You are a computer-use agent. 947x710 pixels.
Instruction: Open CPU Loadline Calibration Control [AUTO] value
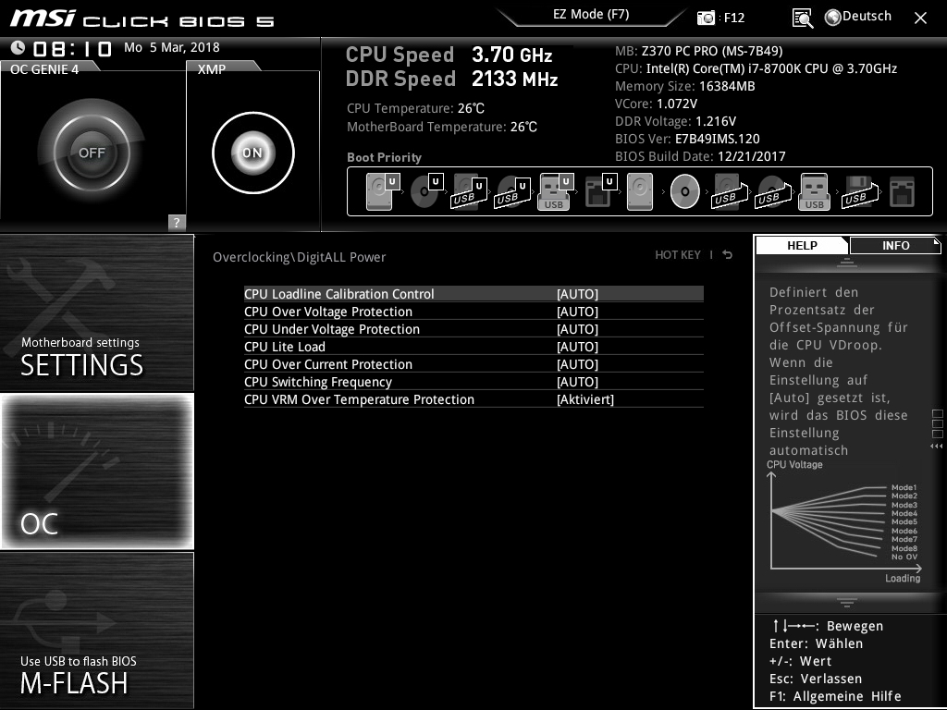click(577, 294)
